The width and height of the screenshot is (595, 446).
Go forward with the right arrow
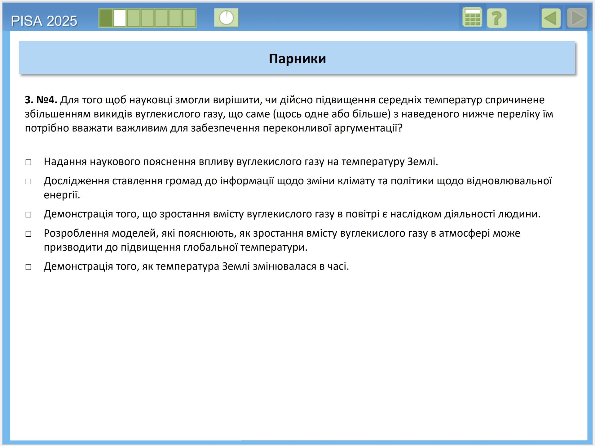[x=577, y=18]
